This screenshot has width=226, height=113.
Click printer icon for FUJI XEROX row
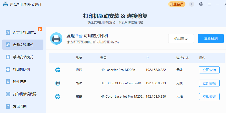pyautogui.click(x=58, y=83)
